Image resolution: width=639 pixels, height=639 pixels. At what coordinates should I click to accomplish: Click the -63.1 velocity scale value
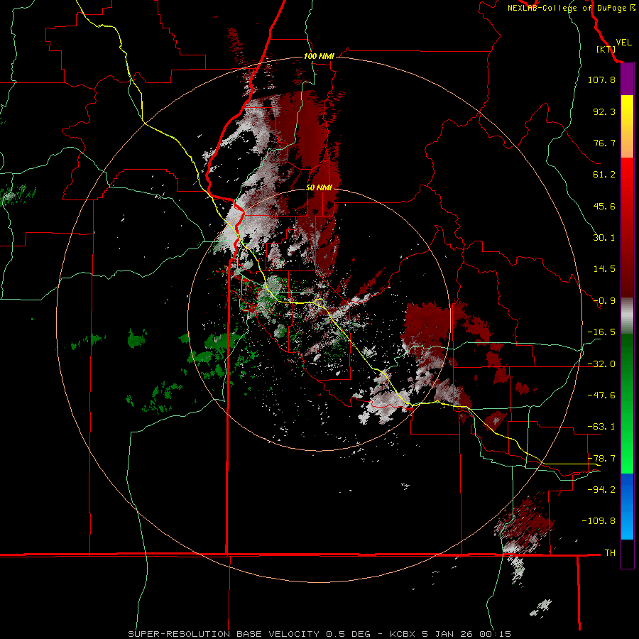[x=601, y=427]
